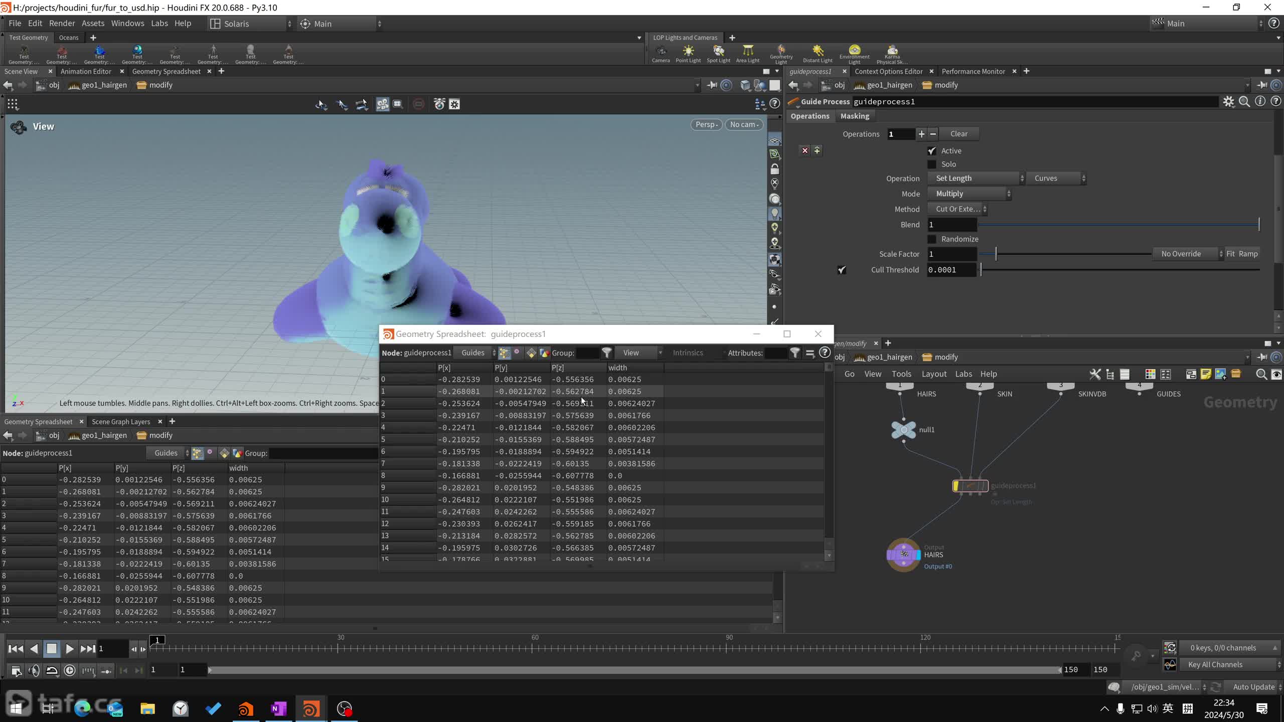
Task: Open File Explorer from taskbar
Action: coord(147,709)
